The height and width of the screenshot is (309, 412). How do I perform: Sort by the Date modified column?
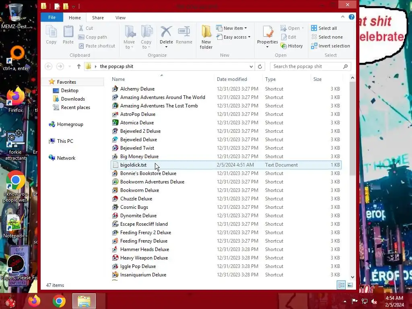238,79
